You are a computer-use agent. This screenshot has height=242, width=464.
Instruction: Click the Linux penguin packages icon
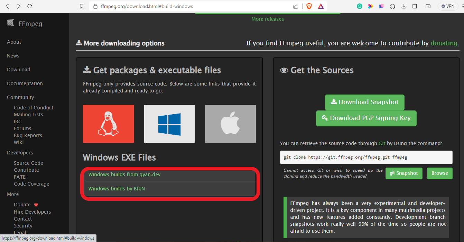tap(108, 124)
